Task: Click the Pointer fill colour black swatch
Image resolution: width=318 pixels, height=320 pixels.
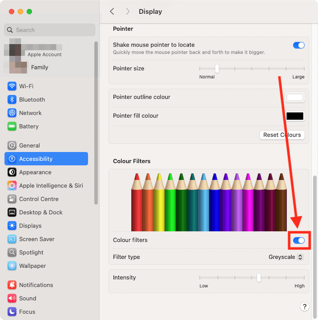Action: [295, 116]
